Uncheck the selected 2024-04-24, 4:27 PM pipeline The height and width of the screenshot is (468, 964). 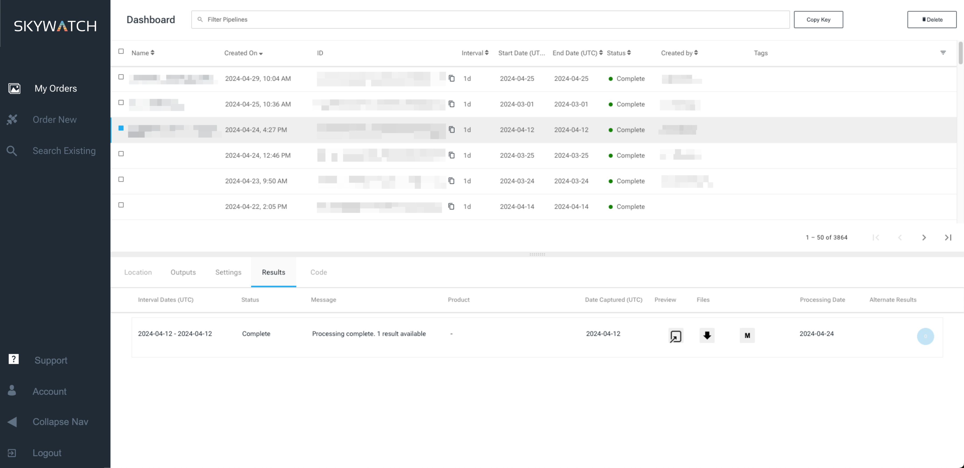121,128
